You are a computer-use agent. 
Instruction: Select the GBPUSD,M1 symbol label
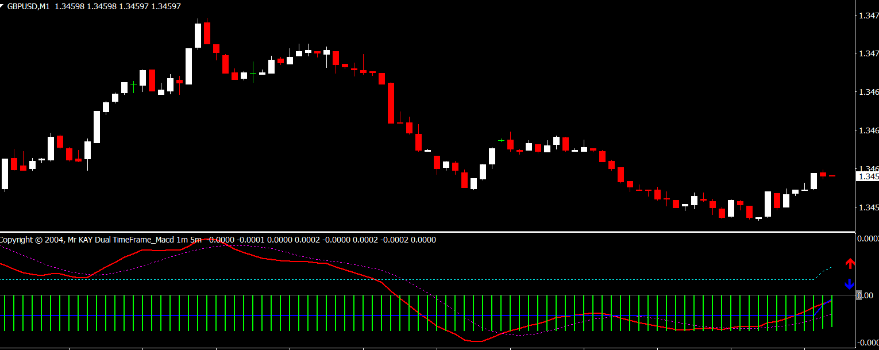[x=29, y=7]
